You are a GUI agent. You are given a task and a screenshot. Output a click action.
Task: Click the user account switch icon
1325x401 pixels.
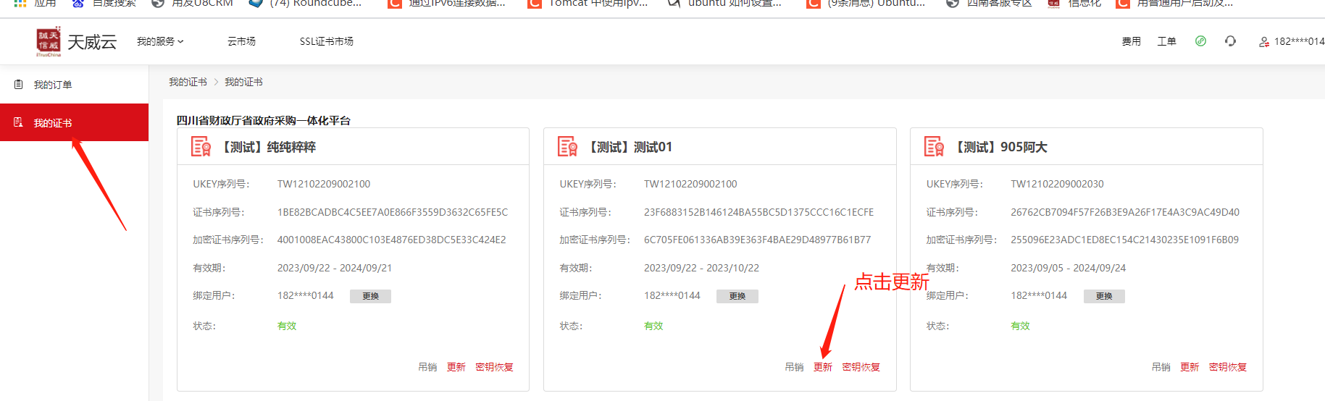point(1264,42)
